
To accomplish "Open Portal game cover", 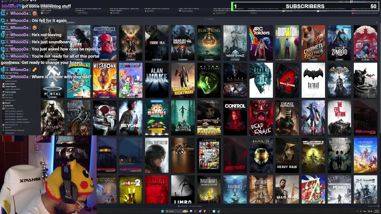I will point(52,80).
